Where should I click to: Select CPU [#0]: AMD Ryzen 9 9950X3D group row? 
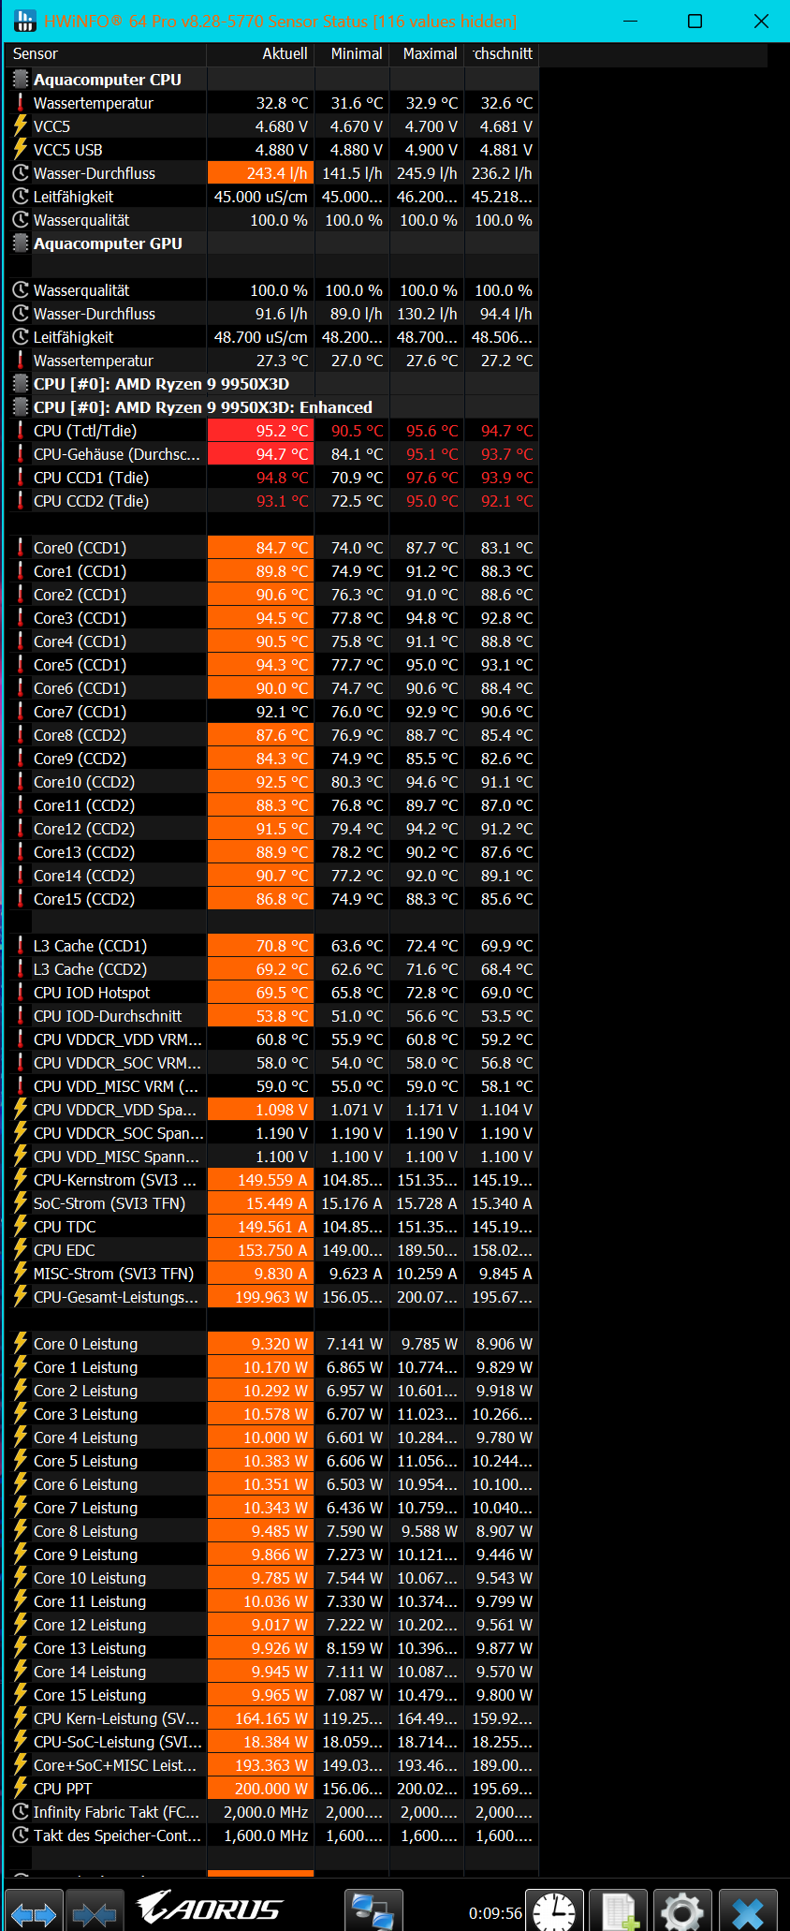point(272,384)
